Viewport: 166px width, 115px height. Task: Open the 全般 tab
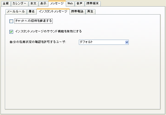[6, 4]
